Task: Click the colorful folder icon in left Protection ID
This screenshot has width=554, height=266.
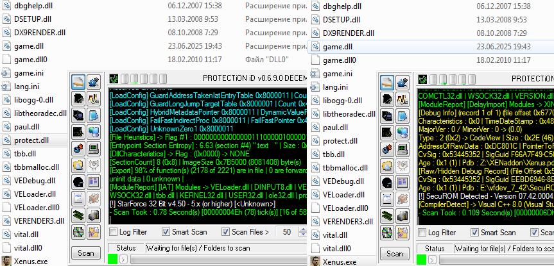Action: 94,232
